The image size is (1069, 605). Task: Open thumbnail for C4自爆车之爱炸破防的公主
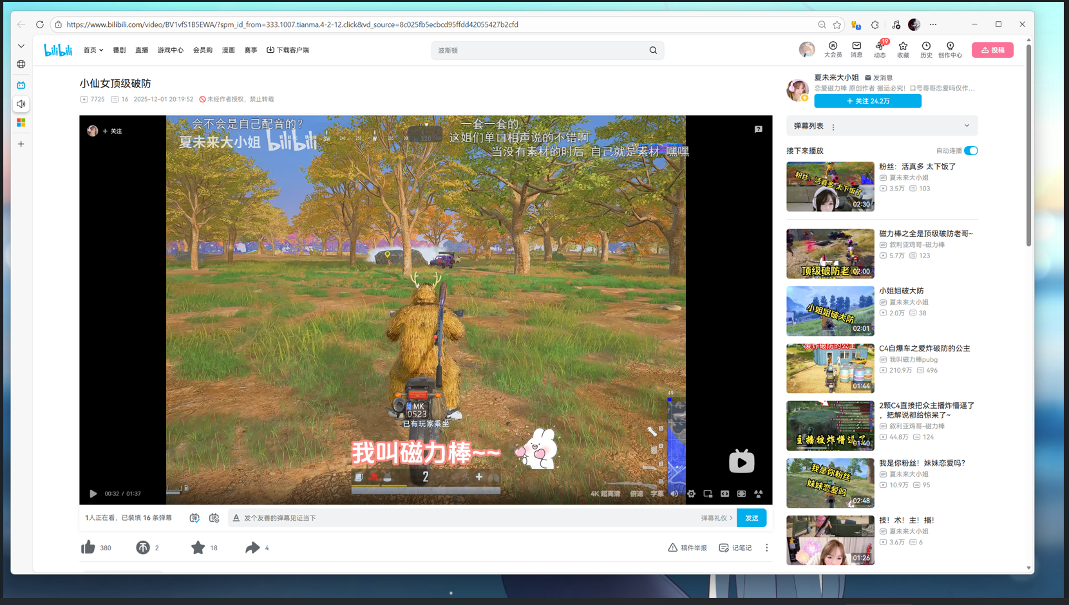click(x=830, y=368)
